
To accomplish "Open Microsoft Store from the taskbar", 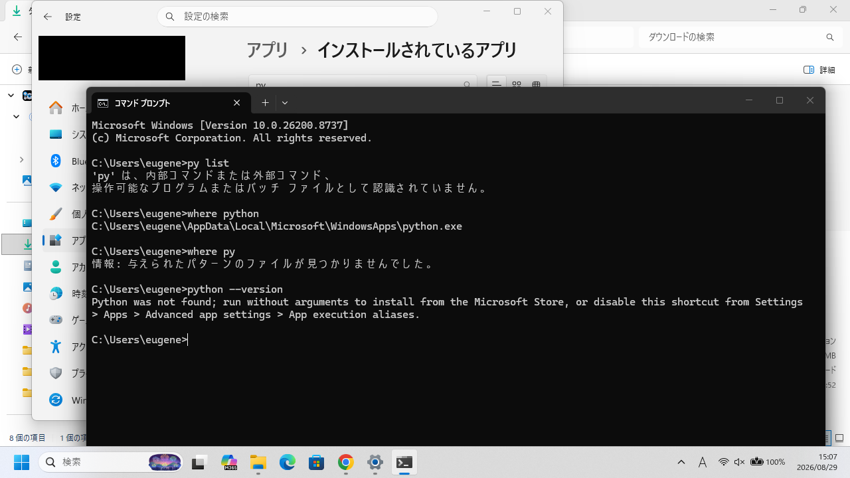I will [316, 462].
